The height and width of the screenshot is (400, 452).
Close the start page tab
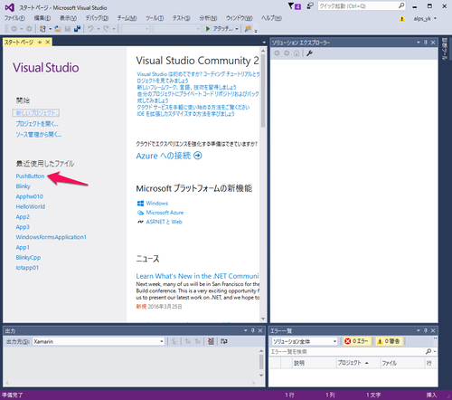48,43
